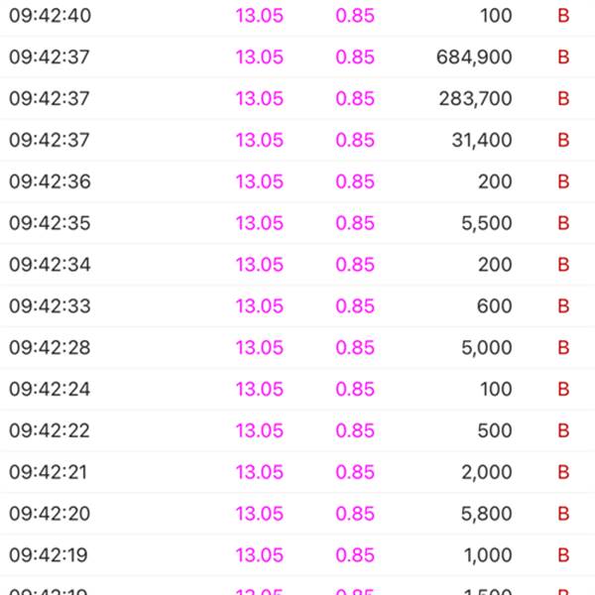Click the 5,800 volume entry

pos(487,514)
